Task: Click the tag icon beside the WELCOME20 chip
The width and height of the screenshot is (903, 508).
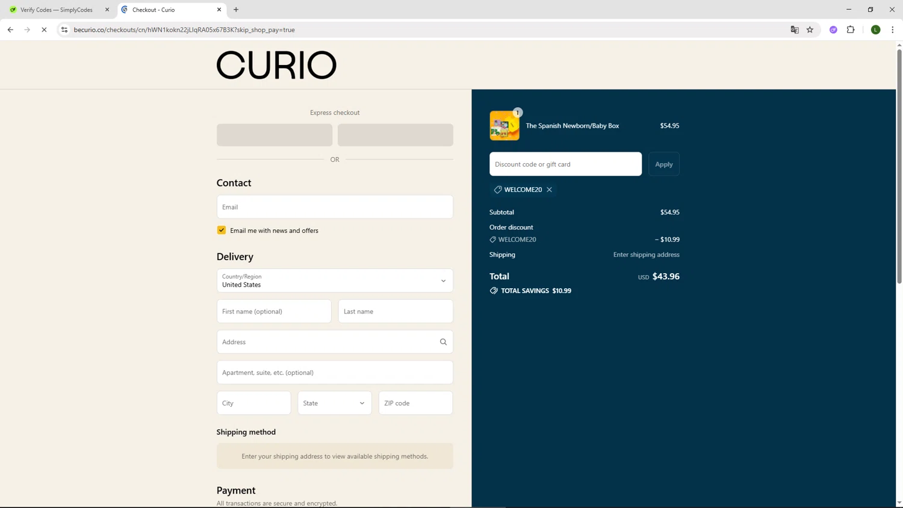Action: point(498,190)
